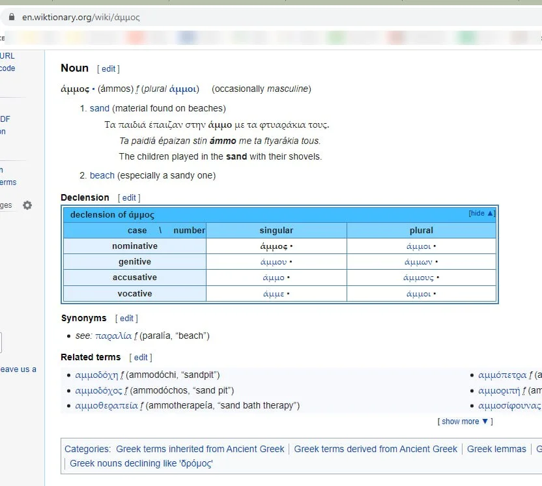Click genitive plural form άμμων
The image size is (542, 486).
click(x=418, y=262)
